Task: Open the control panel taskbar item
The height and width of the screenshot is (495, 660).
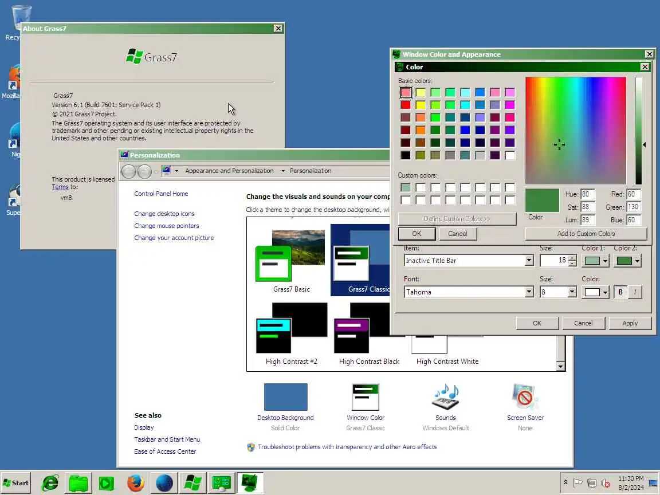Action: 221,483
